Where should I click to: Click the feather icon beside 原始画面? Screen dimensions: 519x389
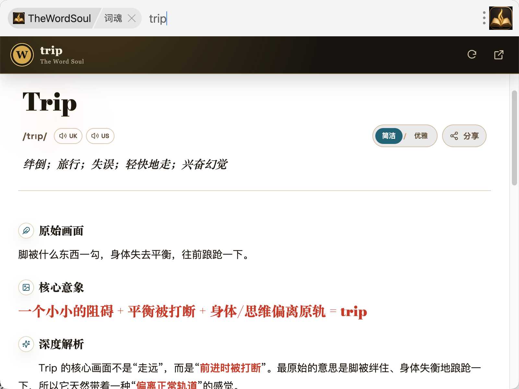tap(26, 231)
